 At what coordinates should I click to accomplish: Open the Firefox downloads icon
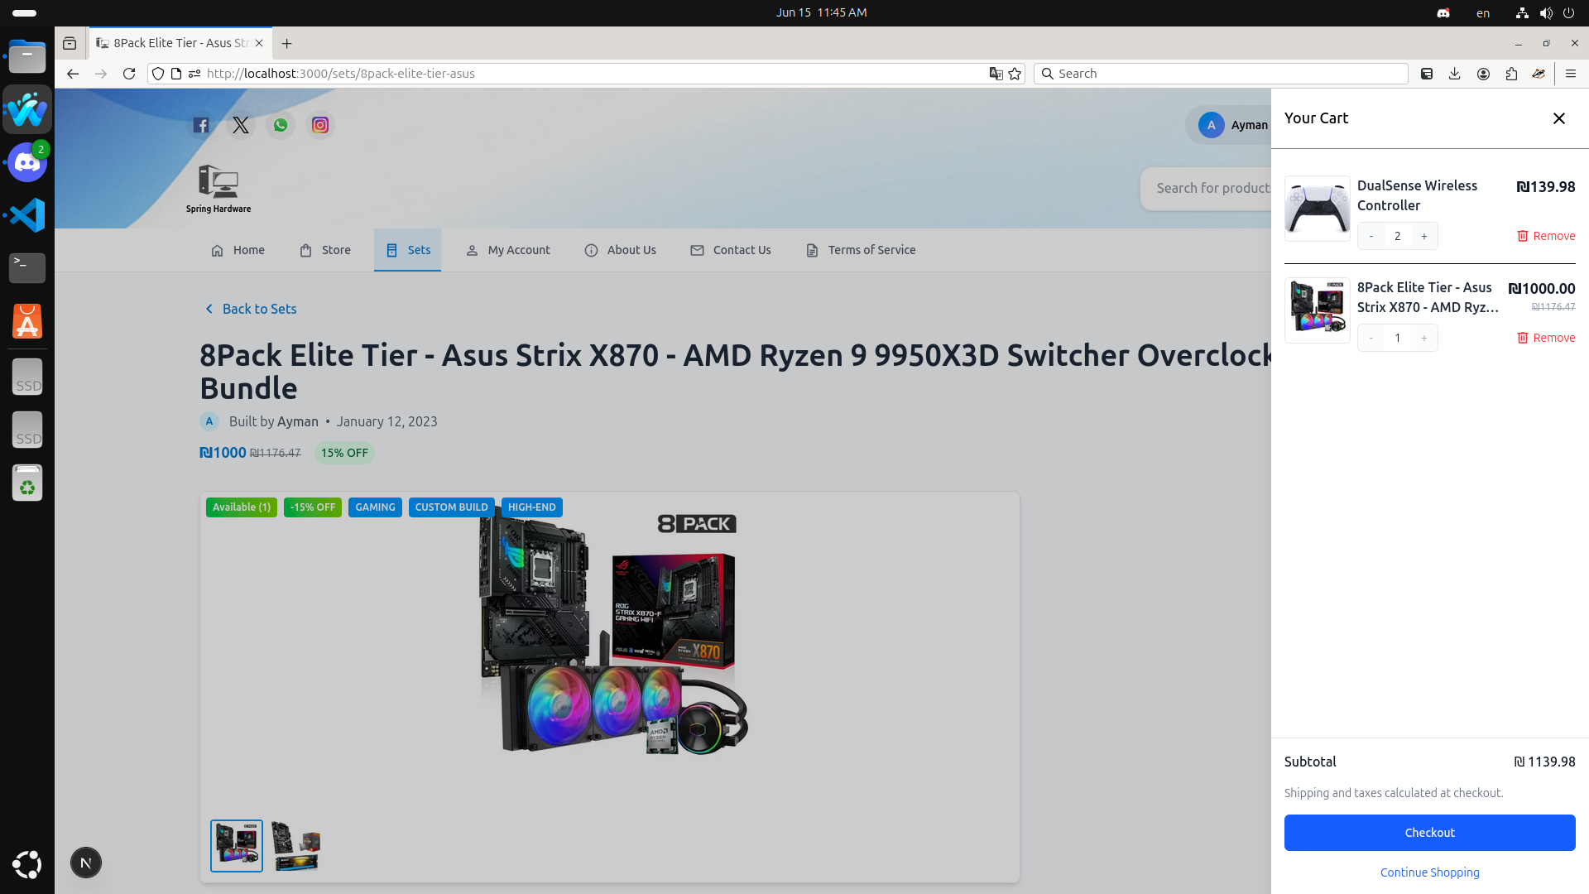pyautogui.click(x=1454, y=74)
